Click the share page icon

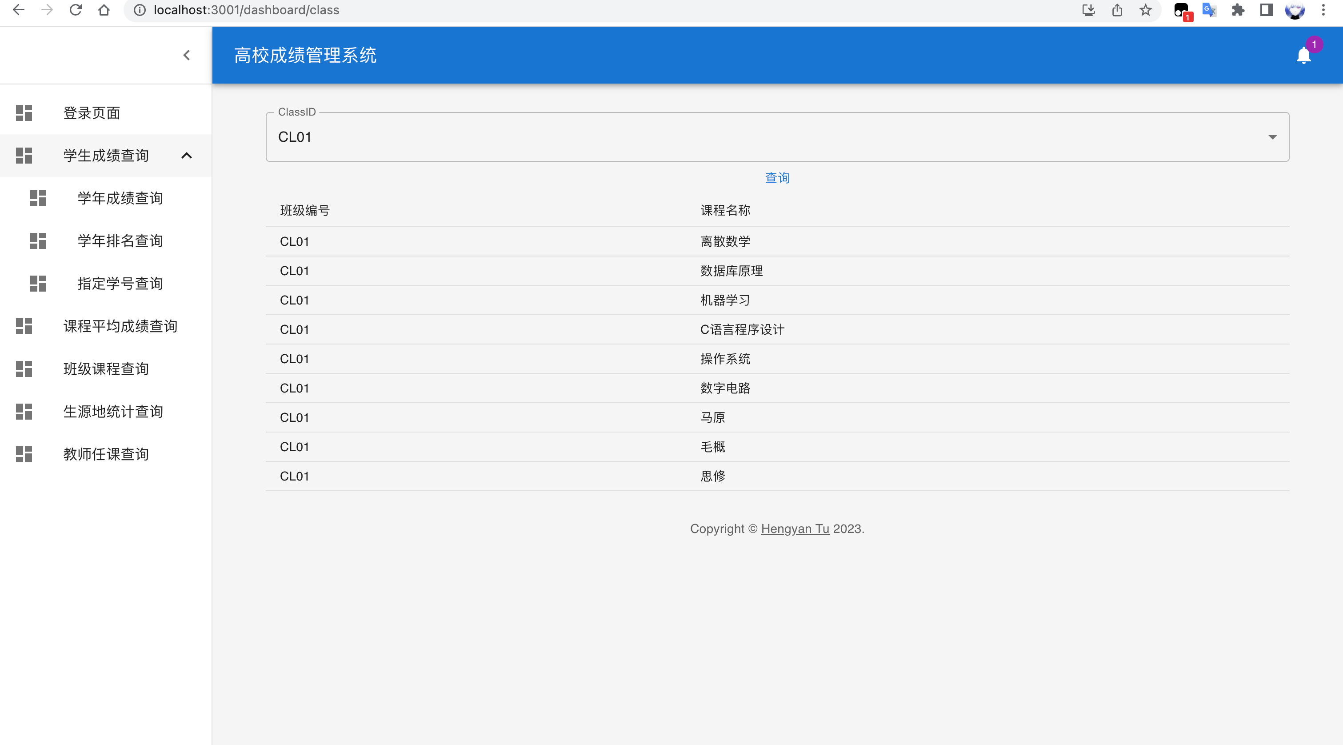1117,10
